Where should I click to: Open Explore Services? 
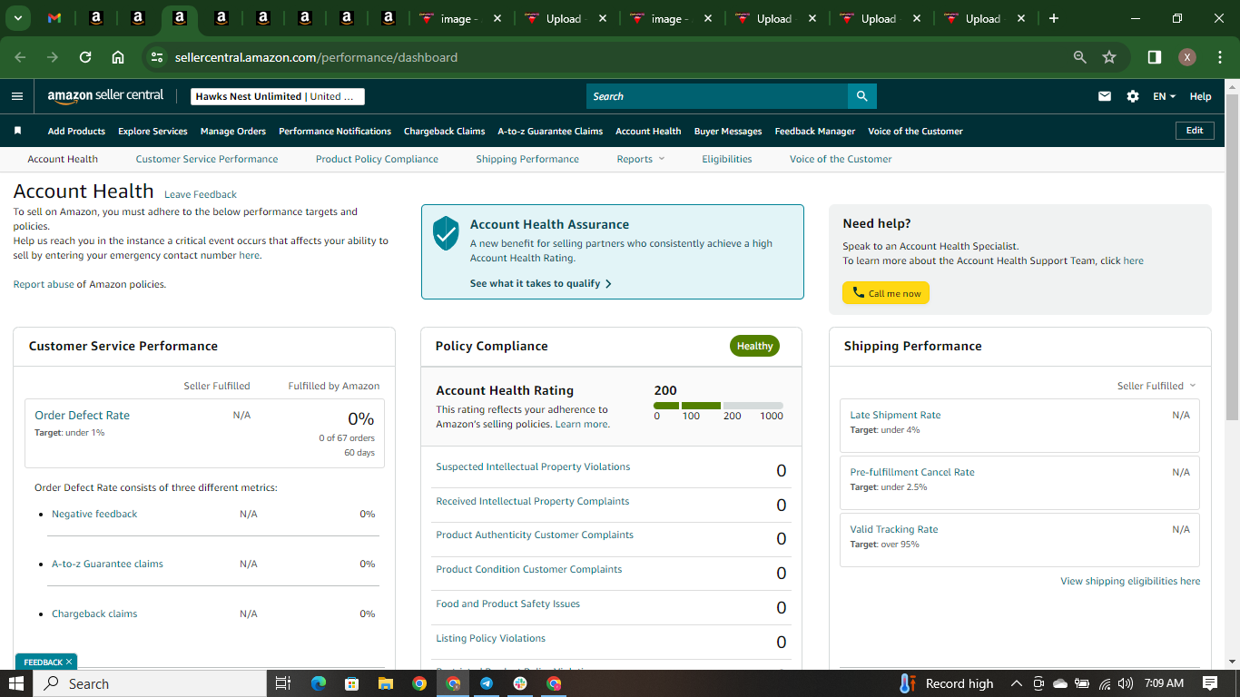(153, 131)
